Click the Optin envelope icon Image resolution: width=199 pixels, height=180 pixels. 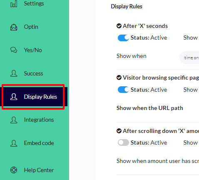pyautogui.click(x=14, y=27)
